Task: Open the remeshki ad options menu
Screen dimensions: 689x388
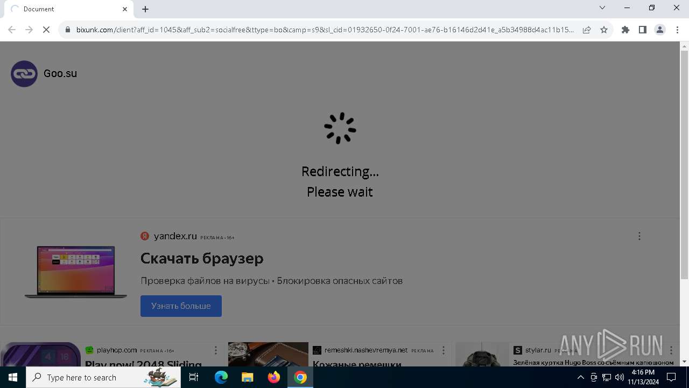Action: [x=443, y=350]
